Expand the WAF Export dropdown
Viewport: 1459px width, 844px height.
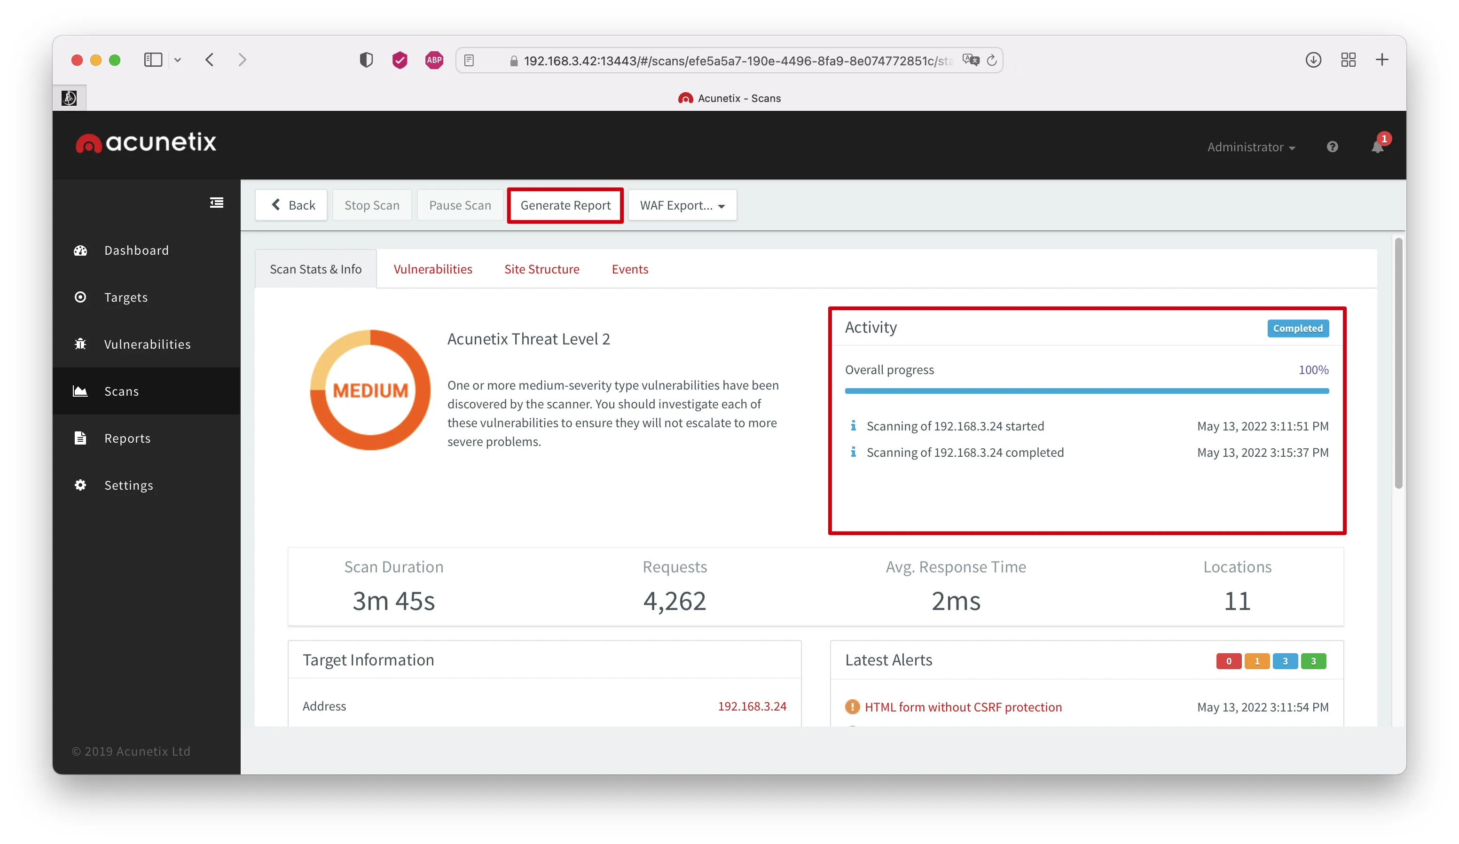tap(682, 205)
